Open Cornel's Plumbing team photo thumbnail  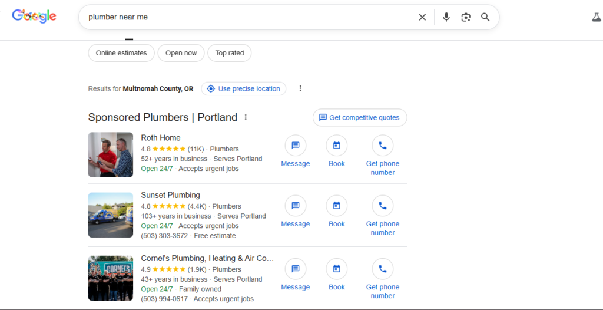[110, 278]
